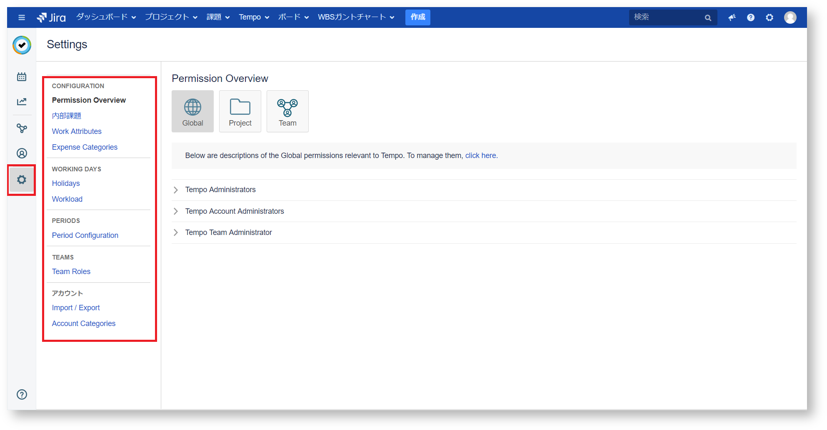Open the Tempo reports chart icon

22,101
